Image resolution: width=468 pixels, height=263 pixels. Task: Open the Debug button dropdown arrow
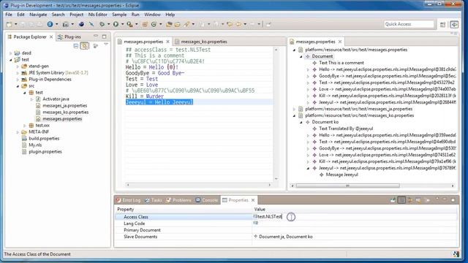[x=108, y=24]
